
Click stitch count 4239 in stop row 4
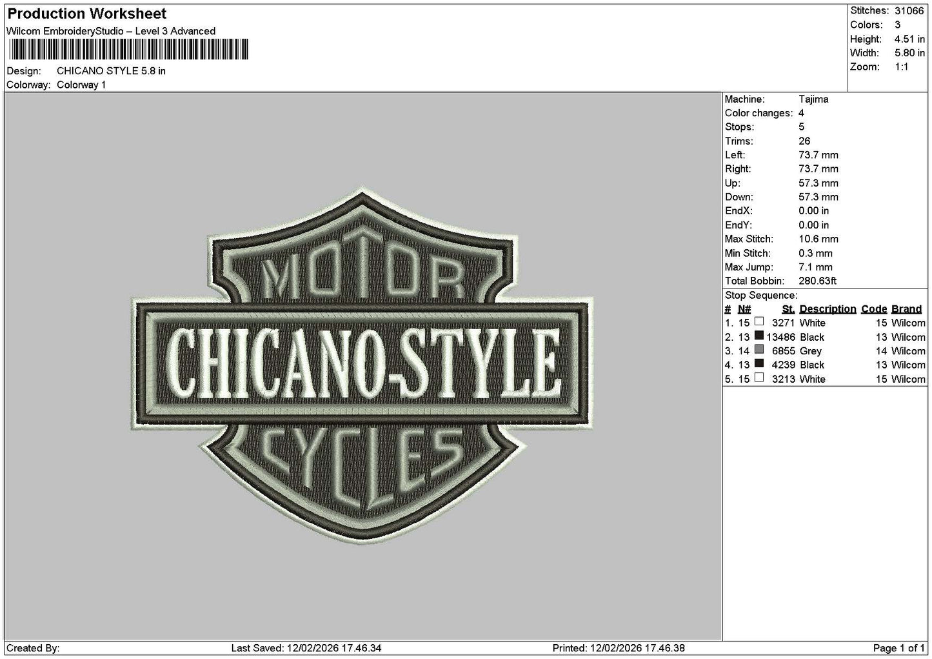click(783, 365)
